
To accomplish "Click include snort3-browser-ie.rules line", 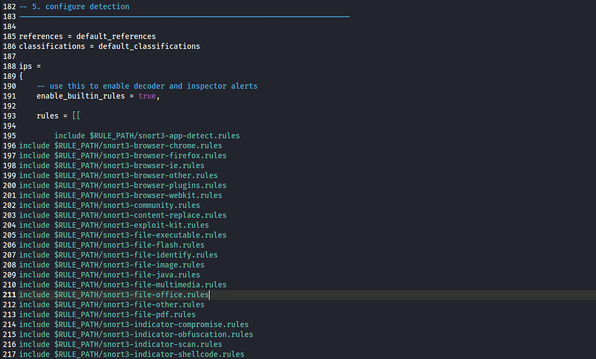I will point(112,165).
